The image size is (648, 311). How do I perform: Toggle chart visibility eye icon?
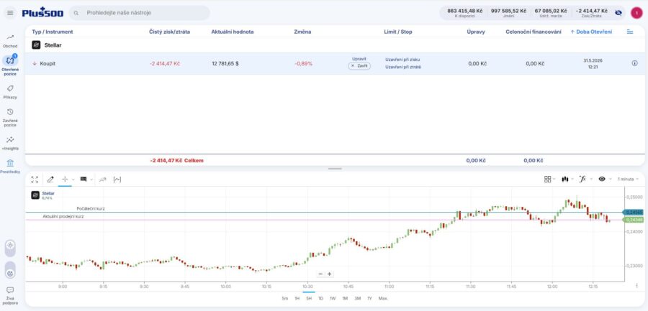(x=602, y=179)
